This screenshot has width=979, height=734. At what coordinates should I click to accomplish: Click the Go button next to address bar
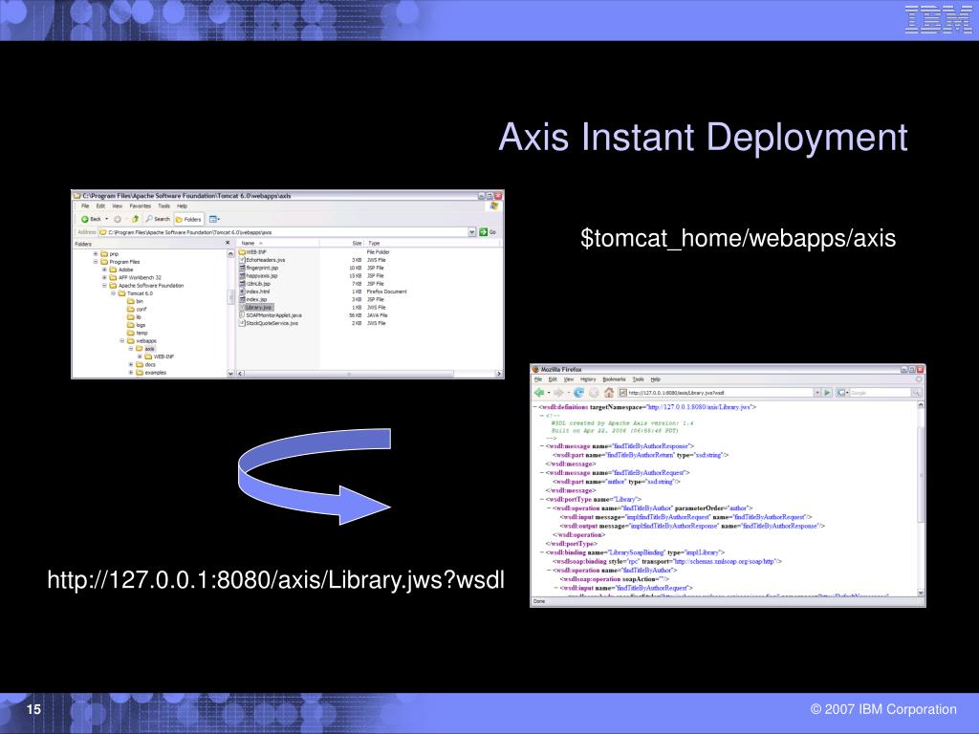(x=488, y=232)
